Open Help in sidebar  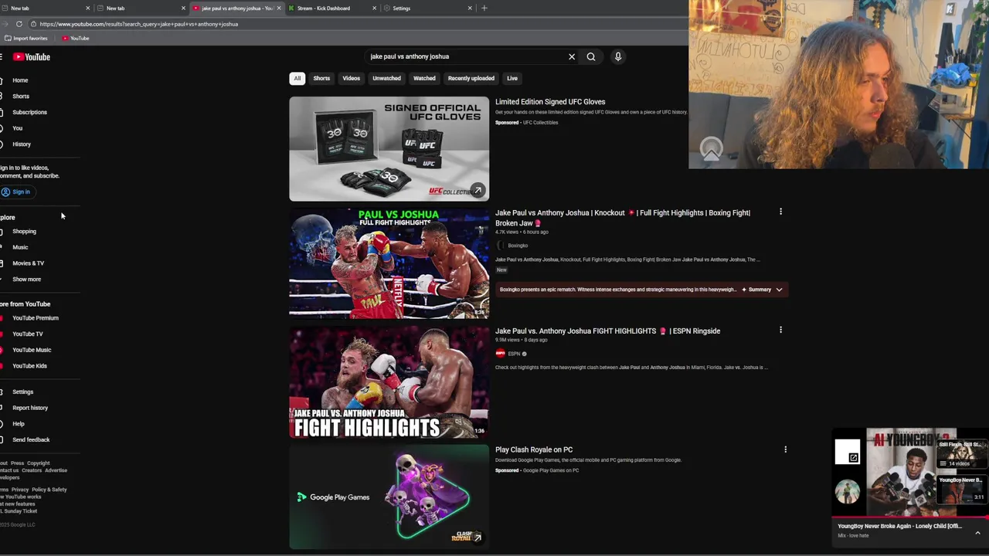coord(19,424)
